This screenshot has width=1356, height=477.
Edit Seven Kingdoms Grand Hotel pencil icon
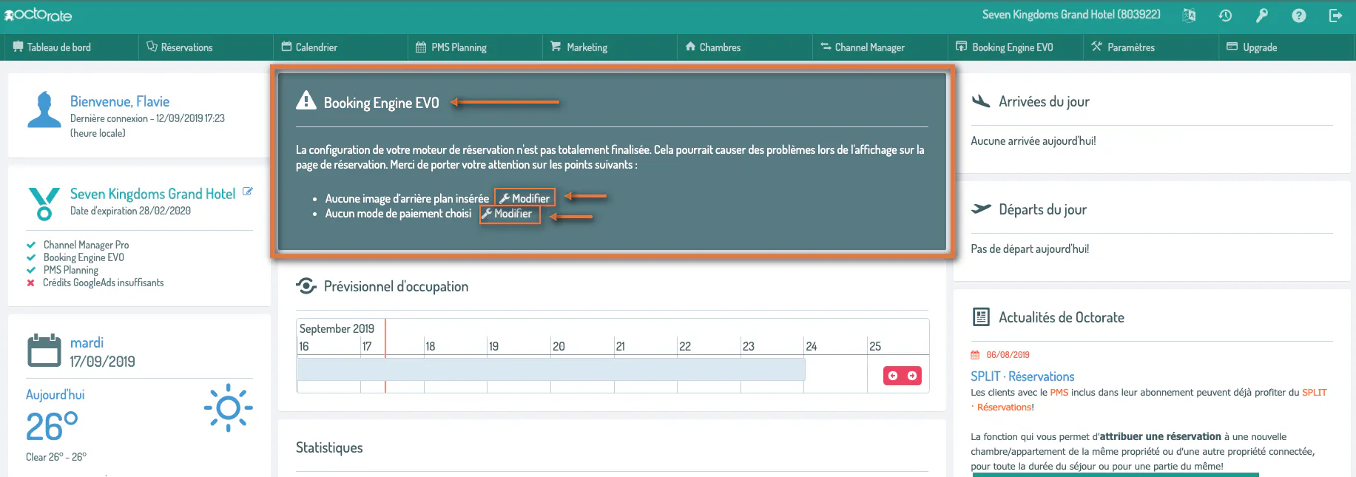pyautogui.click(x=248, y=192)
